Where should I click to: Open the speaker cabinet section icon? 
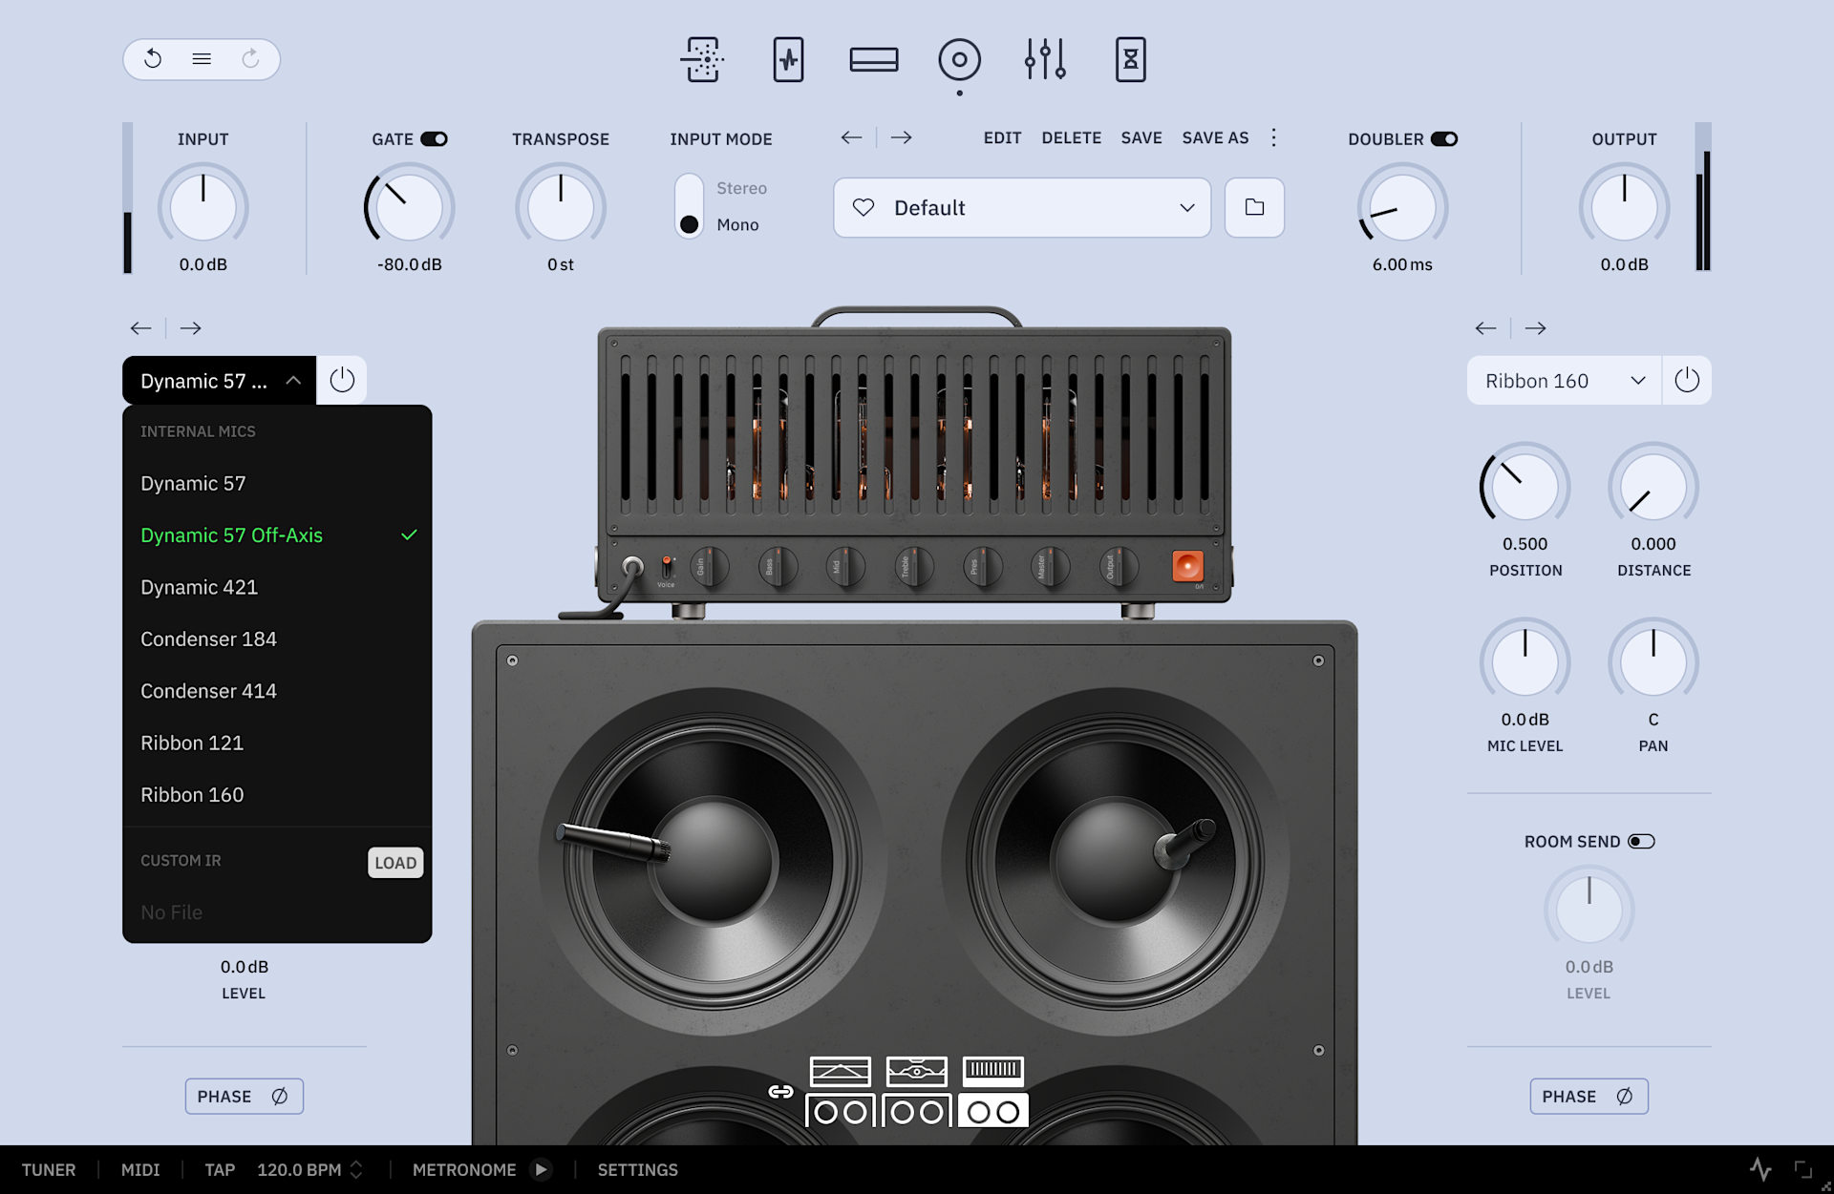tap(959, 59)
